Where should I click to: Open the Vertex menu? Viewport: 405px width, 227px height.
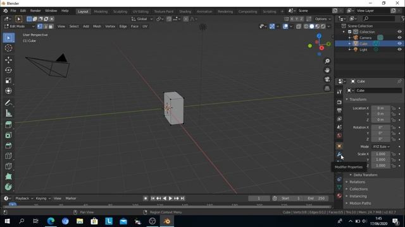point(110,26)
